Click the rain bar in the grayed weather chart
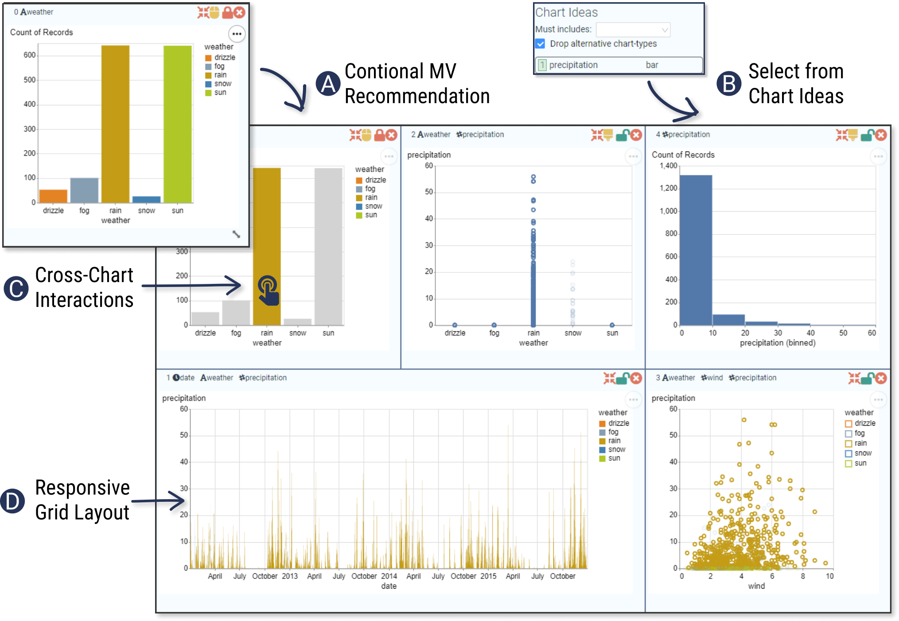 [267, 246]
